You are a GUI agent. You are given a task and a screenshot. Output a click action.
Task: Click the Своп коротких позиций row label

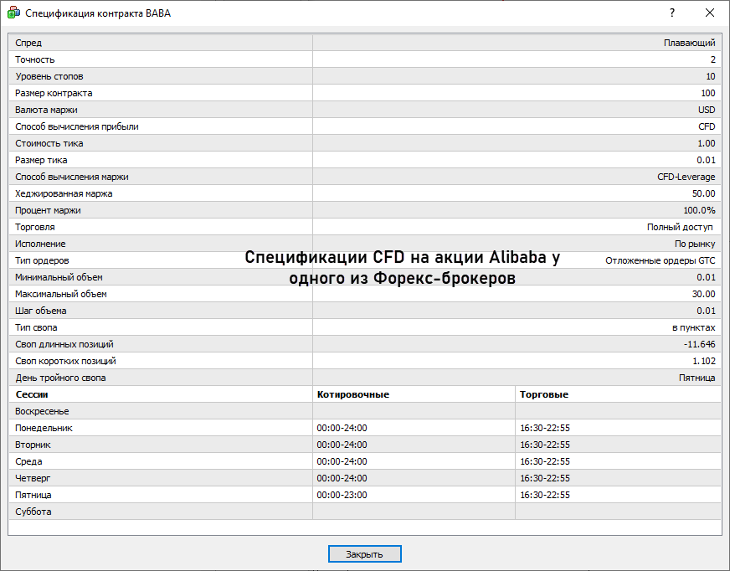[x=65, y=361]
